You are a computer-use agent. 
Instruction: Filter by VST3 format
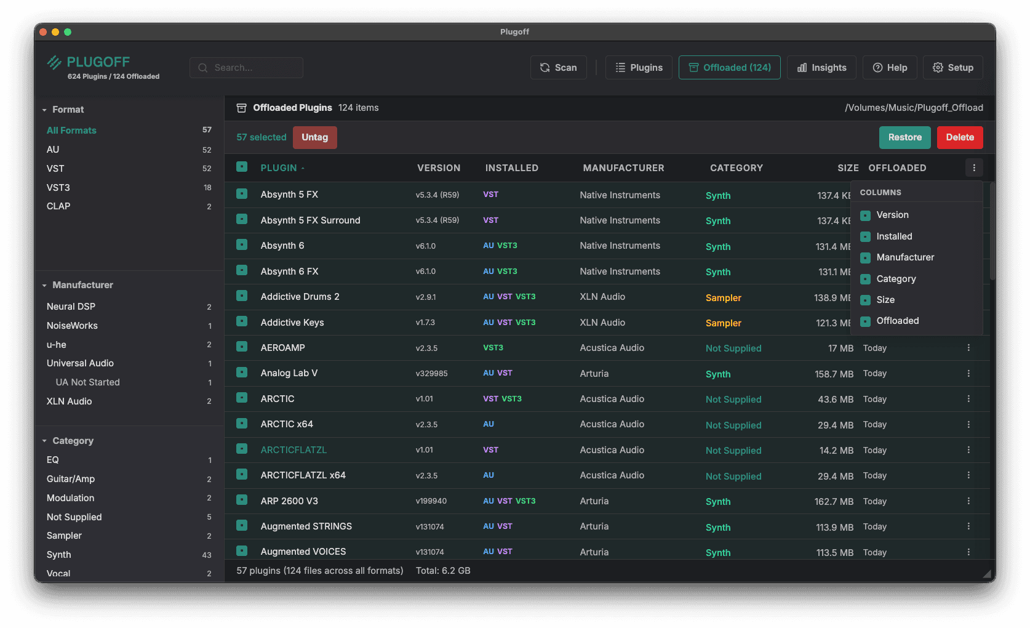(x=129, y=188)
